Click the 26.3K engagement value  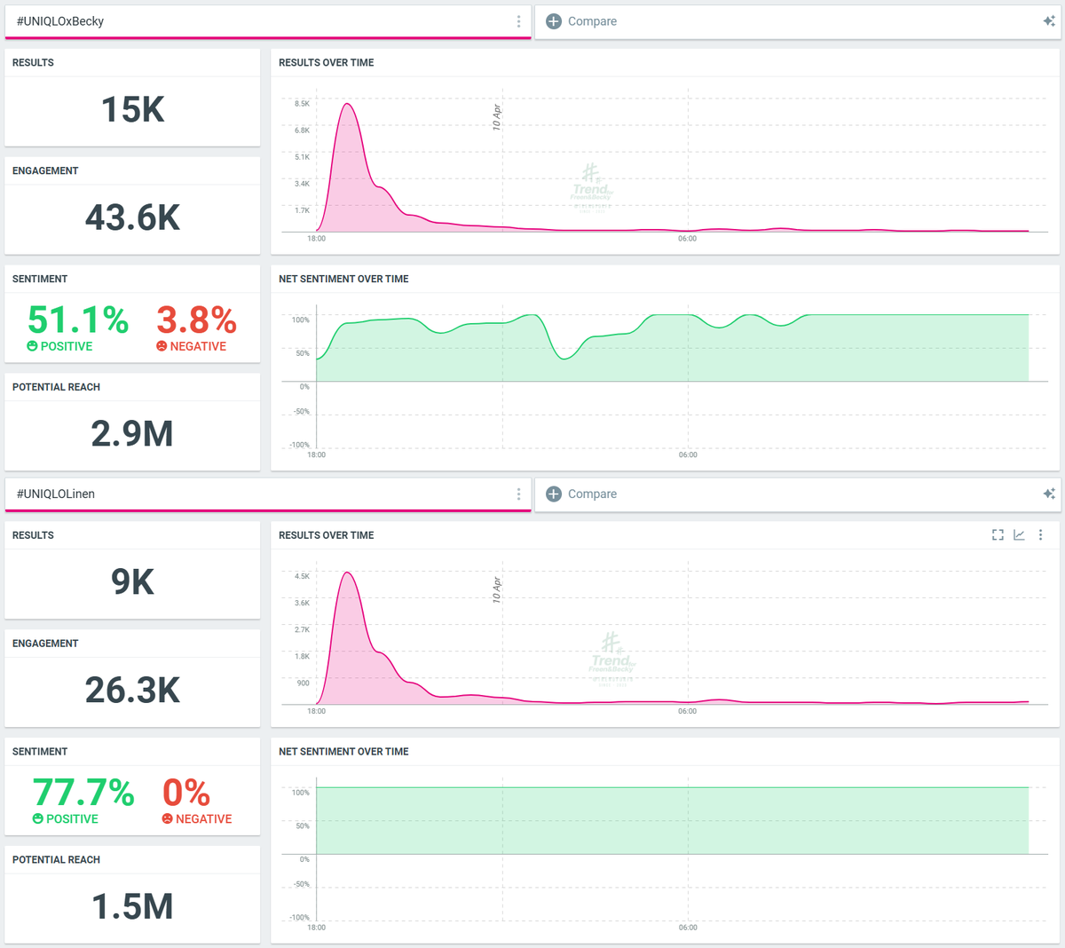[x=133, y=691]
